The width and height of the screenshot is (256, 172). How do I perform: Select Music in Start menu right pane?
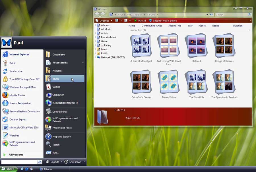(x=56, y=79)
